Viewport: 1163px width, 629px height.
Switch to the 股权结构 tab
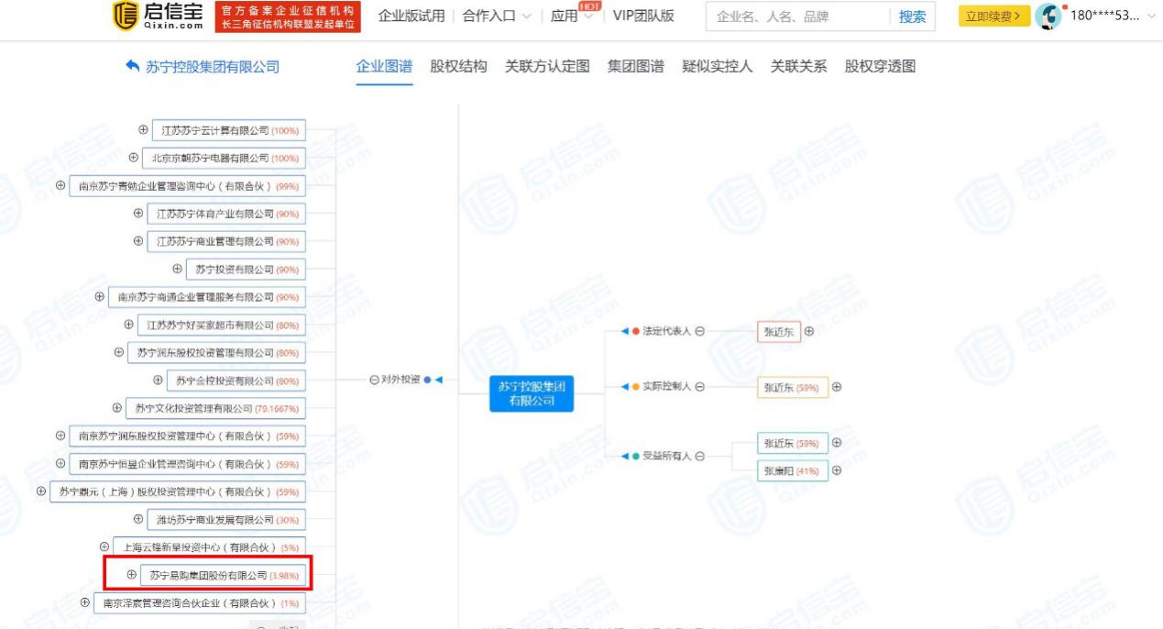tap(458, 66)
